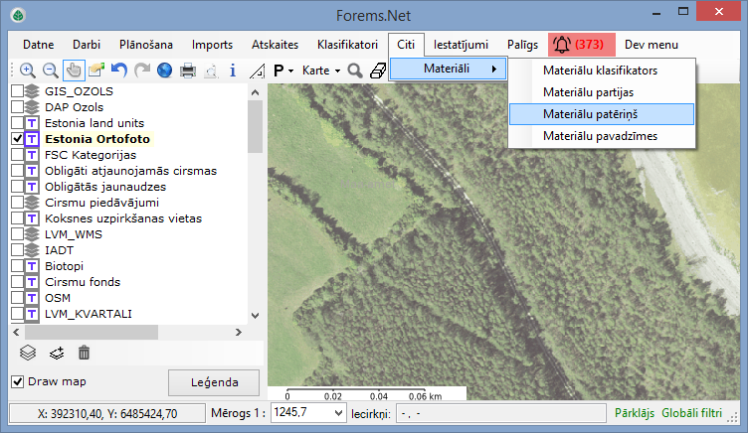Click the layers stack icon below list
Image resolution: width=748 pixels, height=433 pixels.
[x=28, y=353]
